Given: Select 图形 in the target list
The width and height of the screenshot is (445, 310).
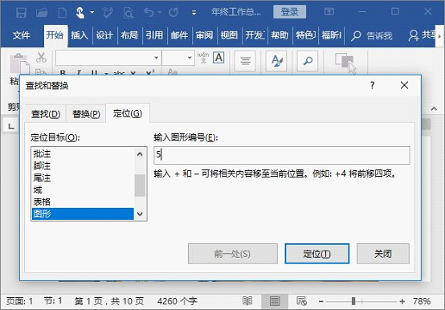Looking at the screenshot, I should click(x=83, y=214).
